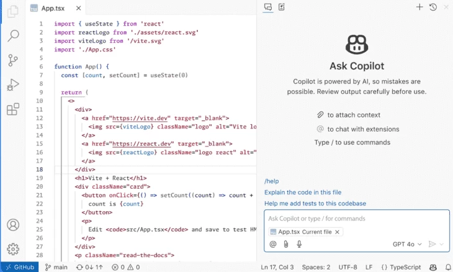This screenshot has height=272, width=453.
Task: Open the Search view in activity bar
Action: (x=13, y=36)
